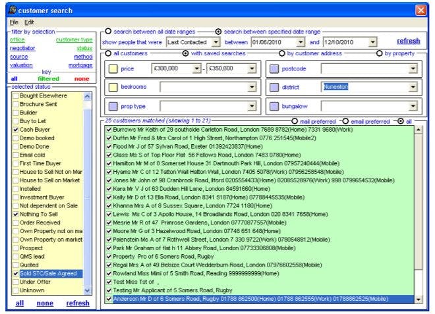
Task: Open the £350,000 maximum price dropdown
Action: 252,68
